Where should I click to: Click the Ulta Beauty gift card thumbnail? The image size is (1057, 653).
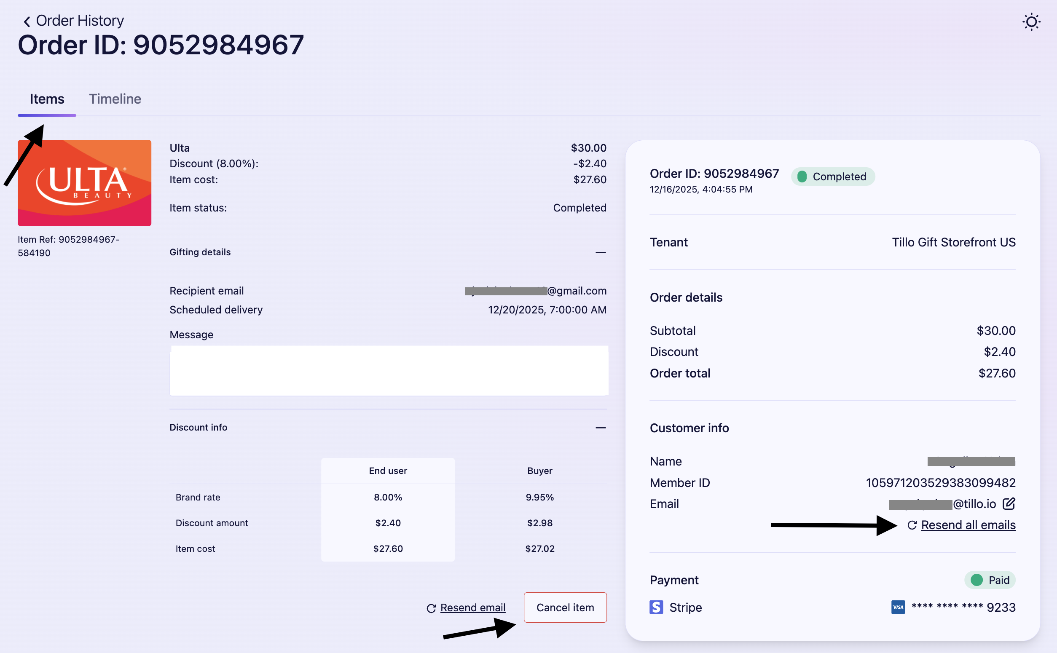(x=84, y=183)
